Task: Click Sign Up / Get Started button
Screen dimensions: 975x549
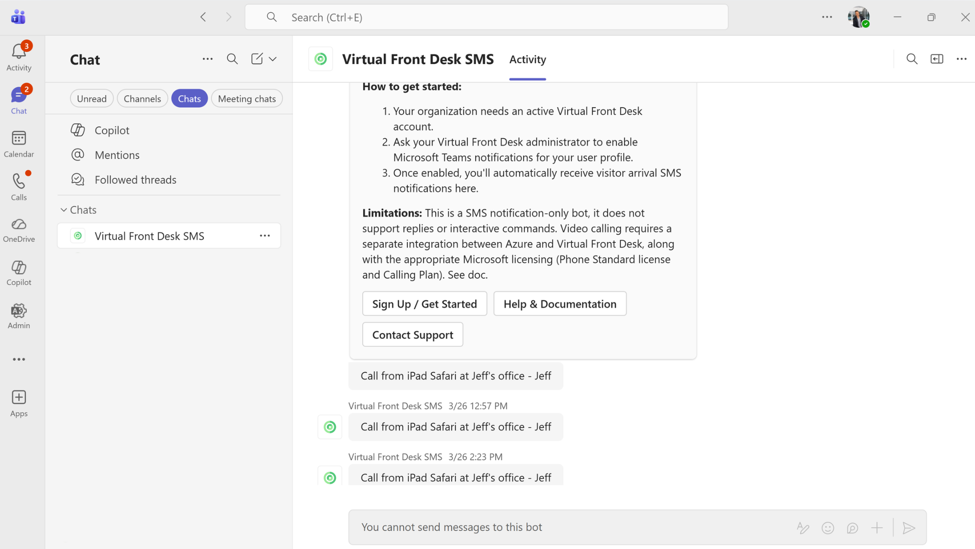Action: [x=424, y=304]
